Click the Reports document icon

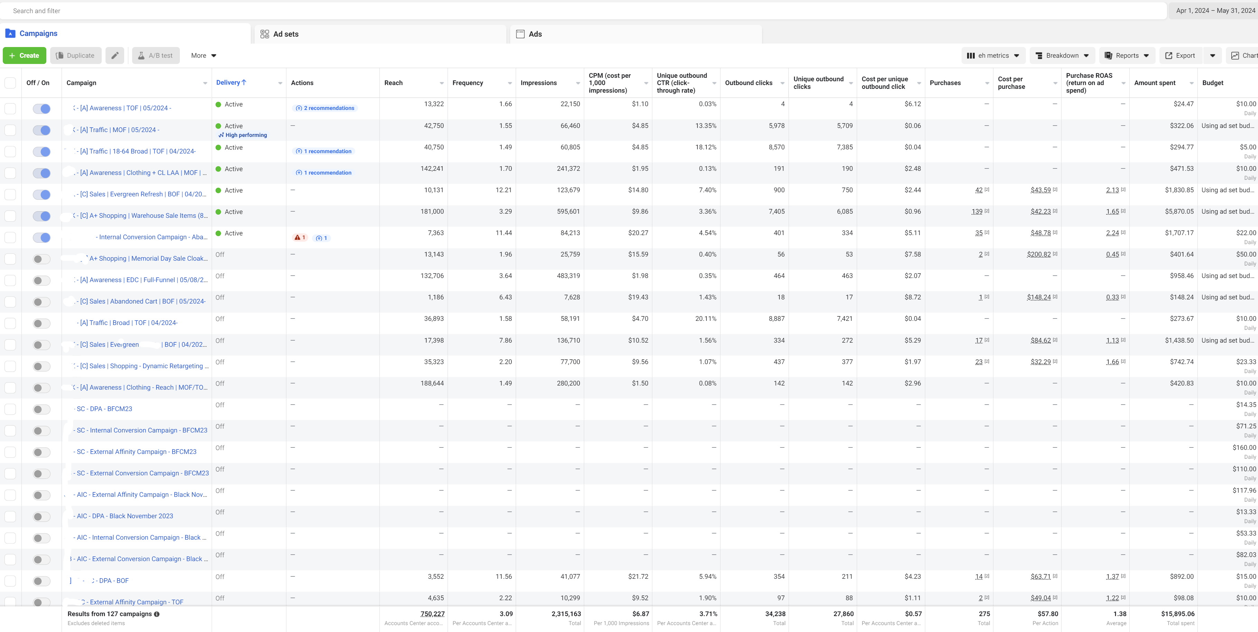[1109, 56]
